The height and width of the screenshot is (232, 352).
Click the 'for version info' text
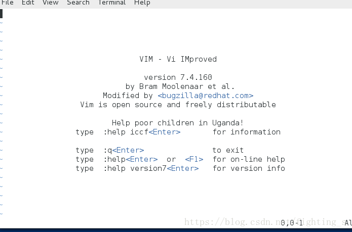click(x=249, y=168)
